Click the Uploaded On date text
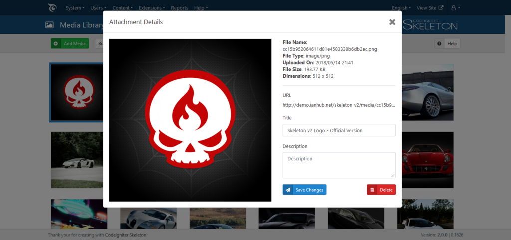 318,62
